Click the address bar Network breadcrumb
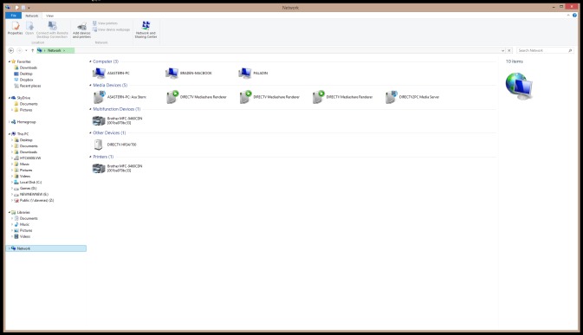583x335 pixels. 55,50
